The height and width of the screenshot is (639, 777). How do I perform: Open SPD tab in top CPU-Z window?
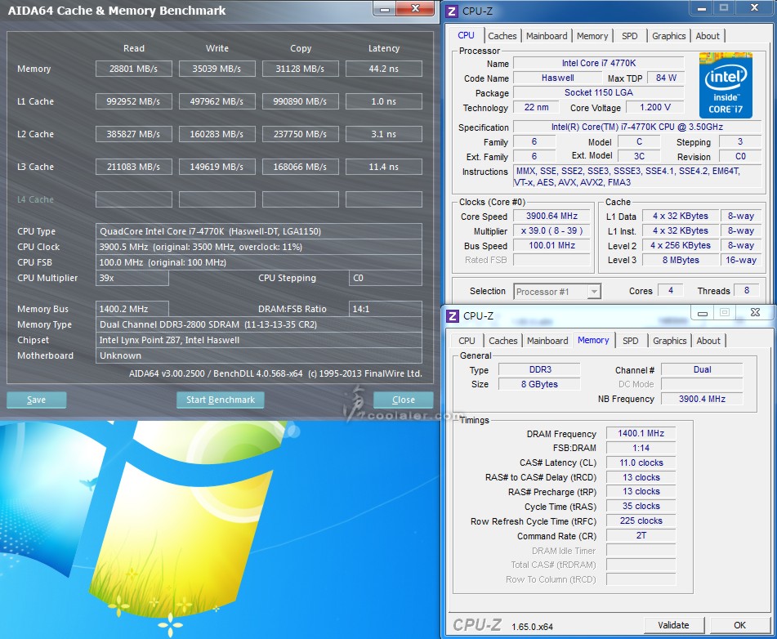[630, 36]
